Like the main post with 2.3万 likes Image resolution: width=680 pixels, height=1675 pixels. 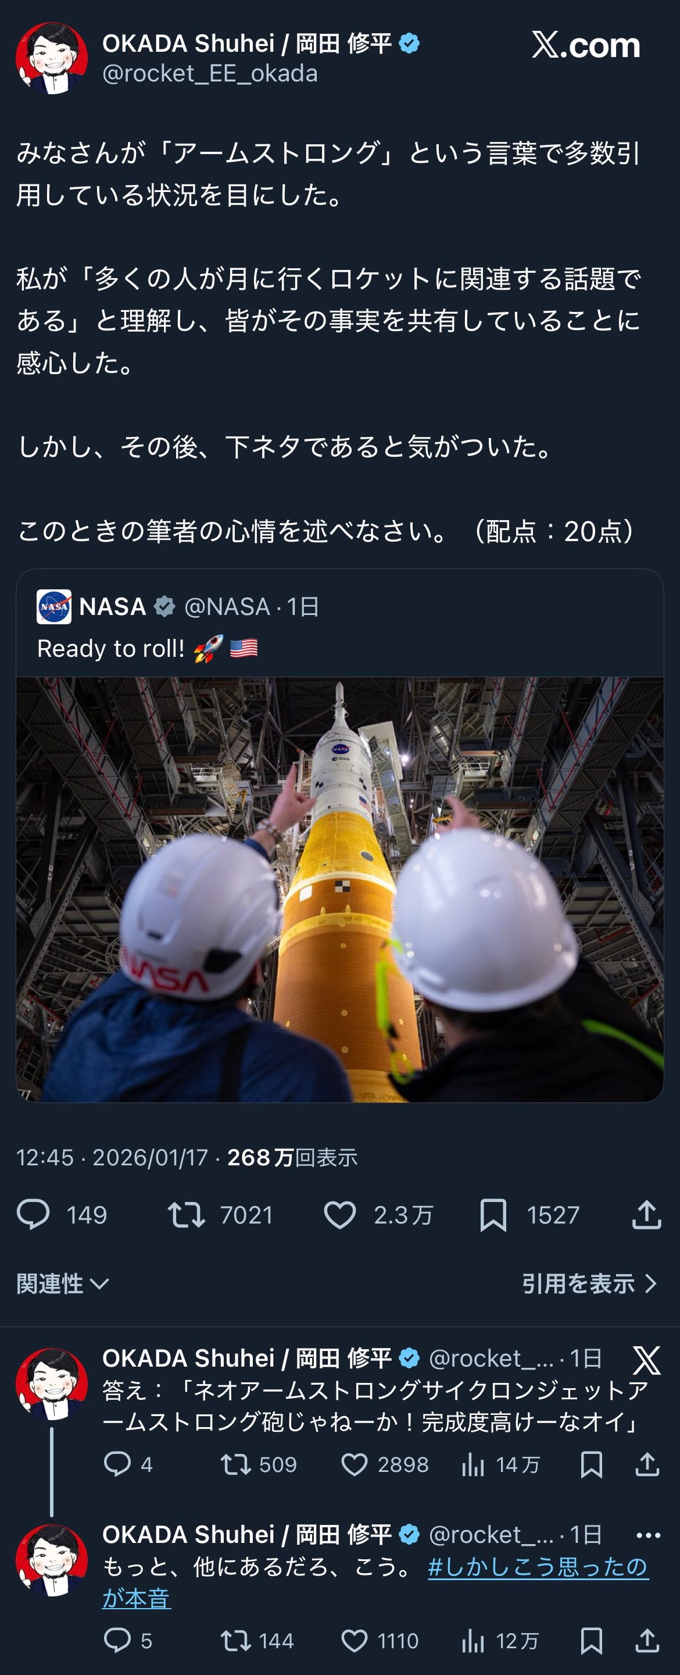pyautogui.click(x=339, y=1214)
